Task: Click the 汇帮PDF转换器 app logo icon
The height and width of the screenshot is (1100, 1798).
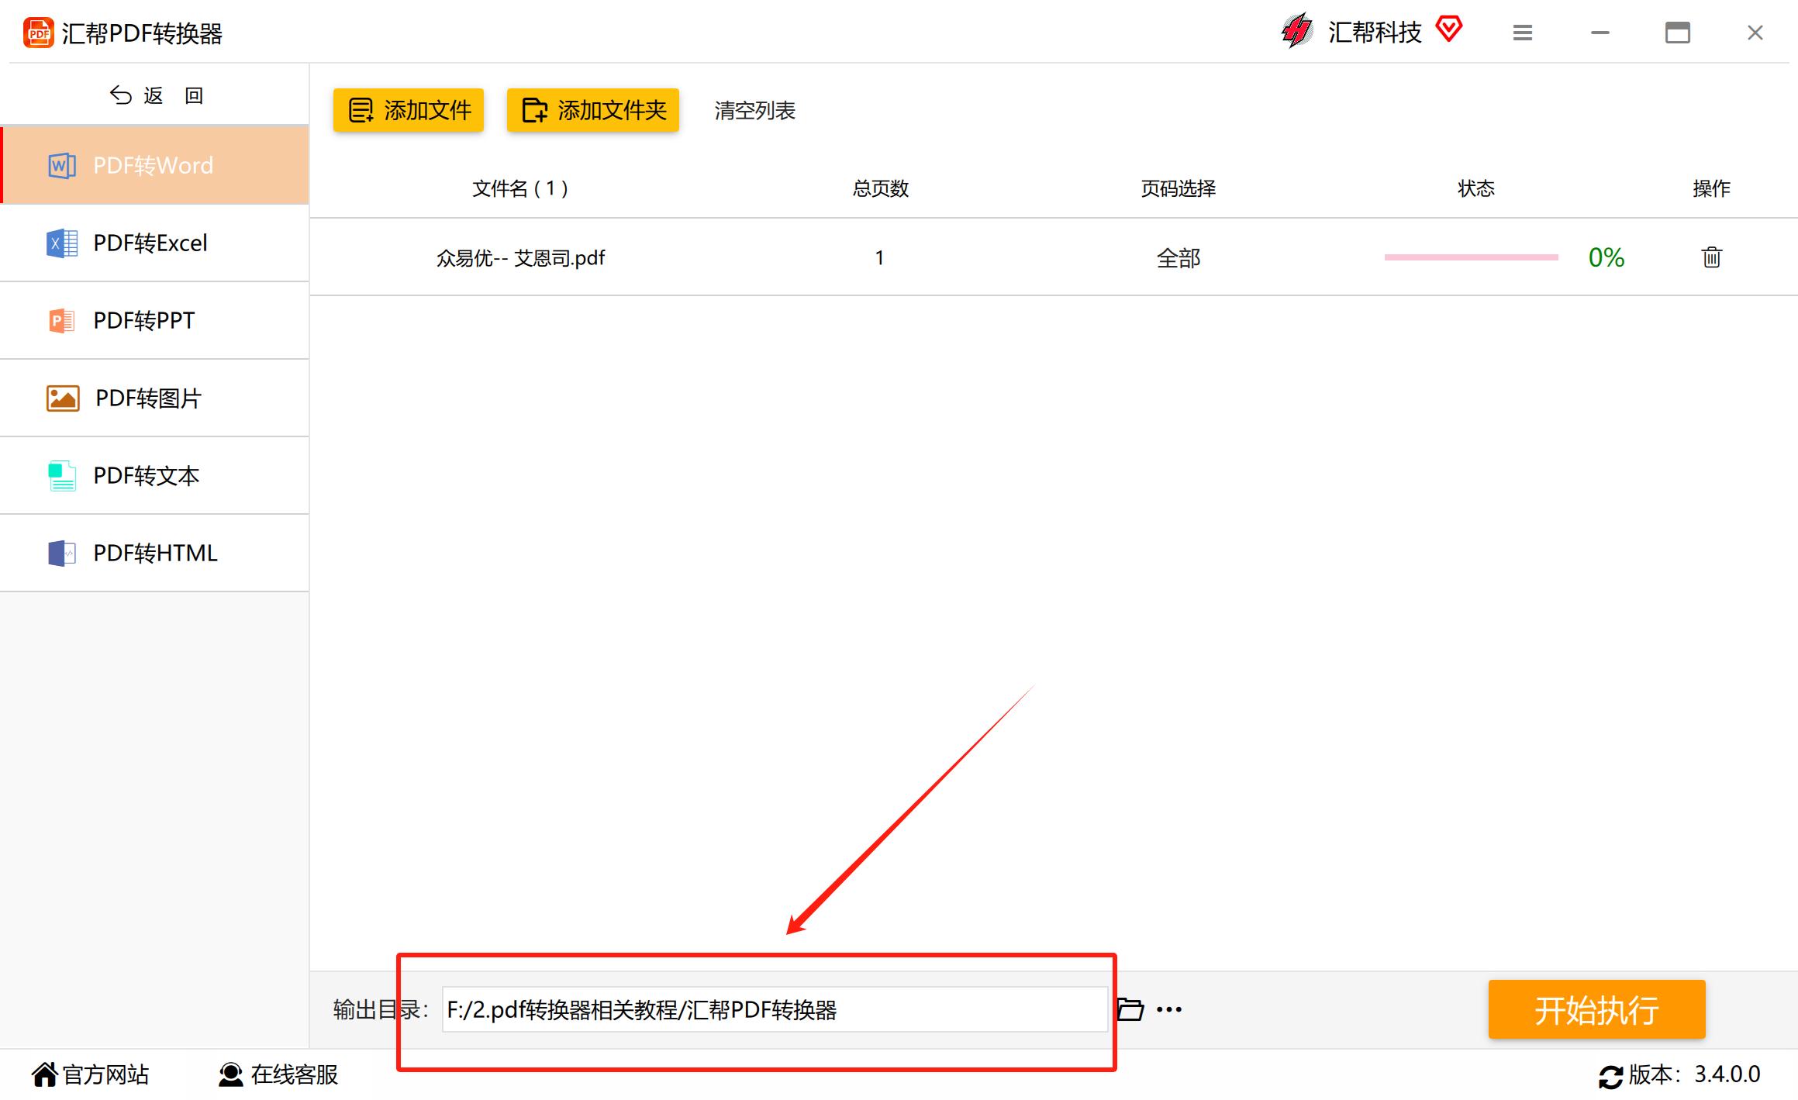Action: (38, 33)
